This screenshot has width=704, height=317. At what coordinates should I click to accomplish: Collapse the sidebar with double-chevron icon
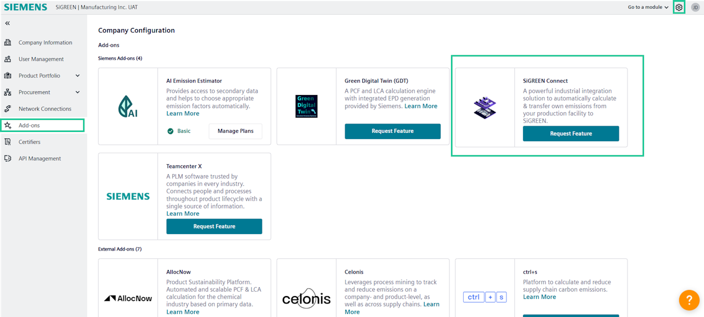[x=8, y=23]
